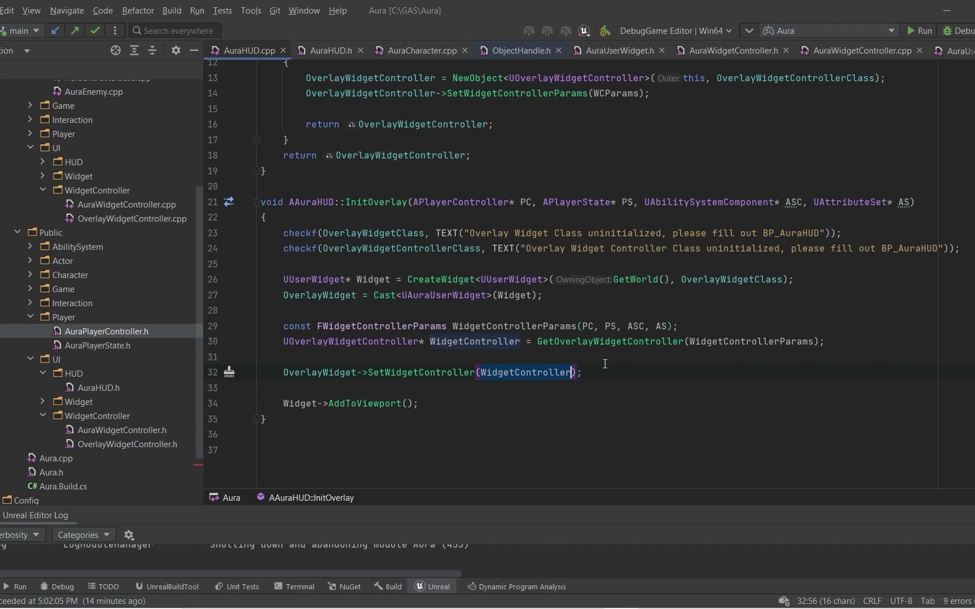Collapse all nodes in the Project tree
Viewport: 975px width, 609px height.
pos(152,50)
